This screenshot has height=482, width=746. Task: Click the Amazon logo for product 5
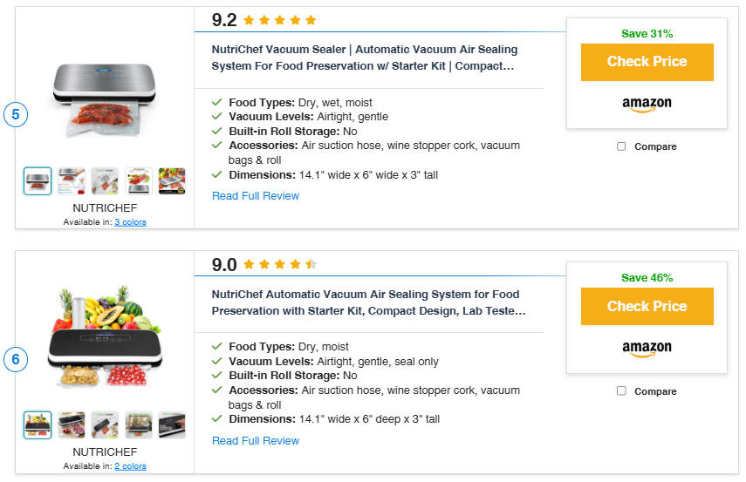pos(647,104)
